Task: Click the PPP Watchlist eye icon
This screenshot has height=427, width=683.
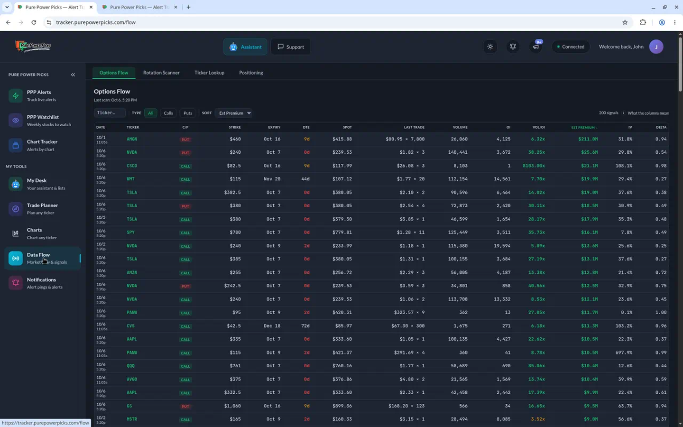Action: [x=16, y=121]
